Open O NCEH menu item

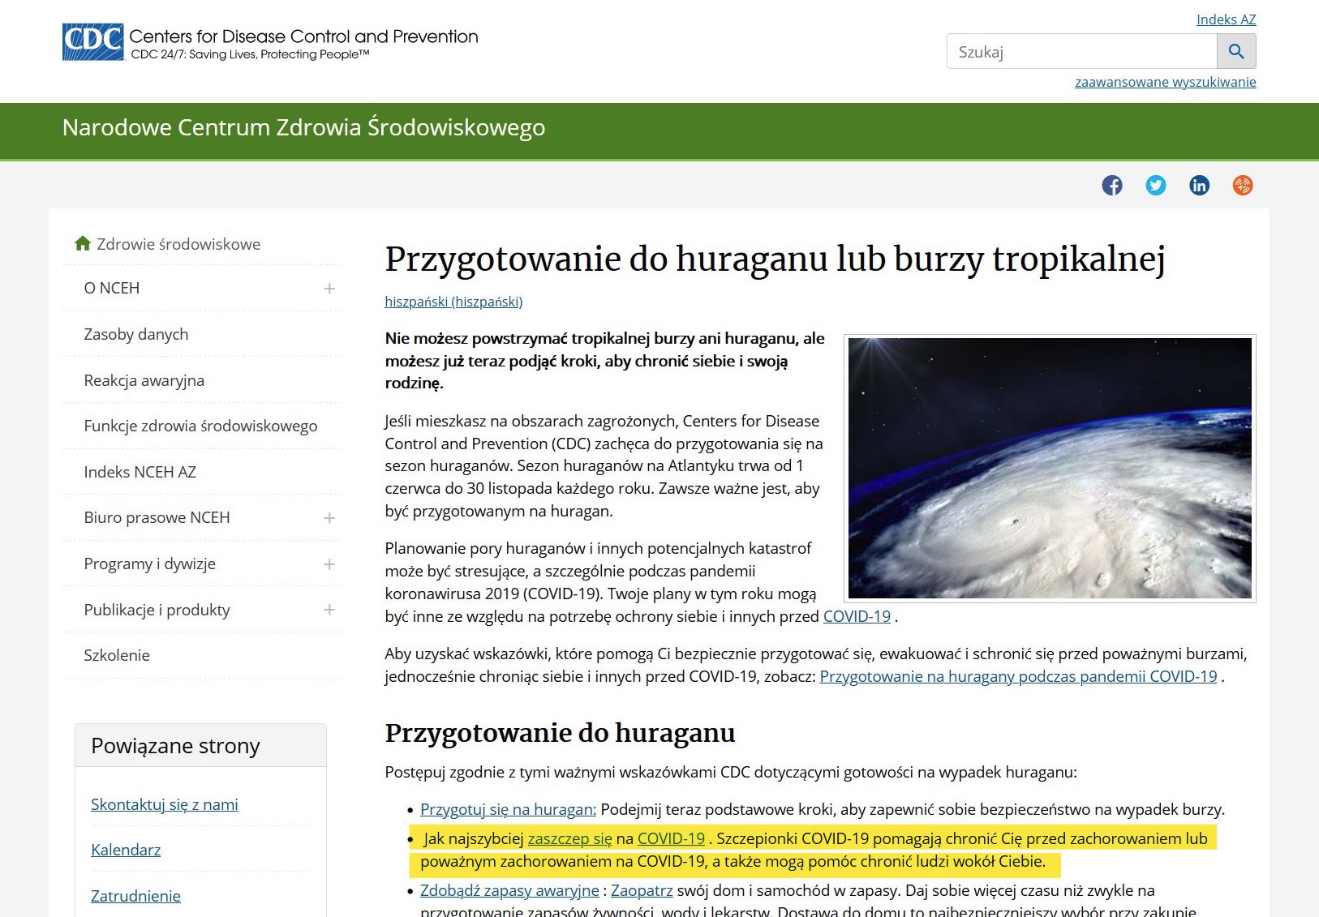point(112,288)
